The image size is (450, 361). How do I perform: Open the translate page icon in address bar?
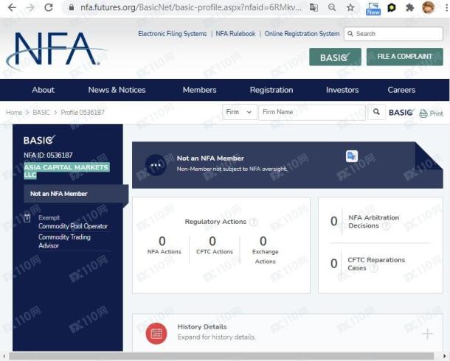[314, 7]
